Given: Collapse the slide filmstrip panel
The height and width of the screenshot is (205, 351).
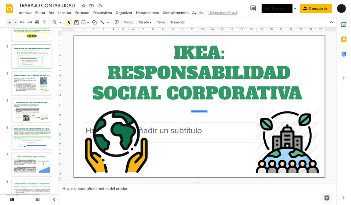Looking at the screenshot, I should pyautogui.click(x=54, y=200).
